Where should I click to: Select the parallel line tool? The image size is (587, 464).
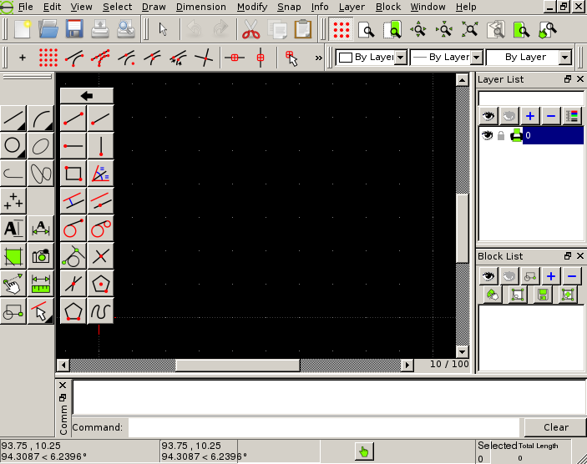(x=73, y=201)
